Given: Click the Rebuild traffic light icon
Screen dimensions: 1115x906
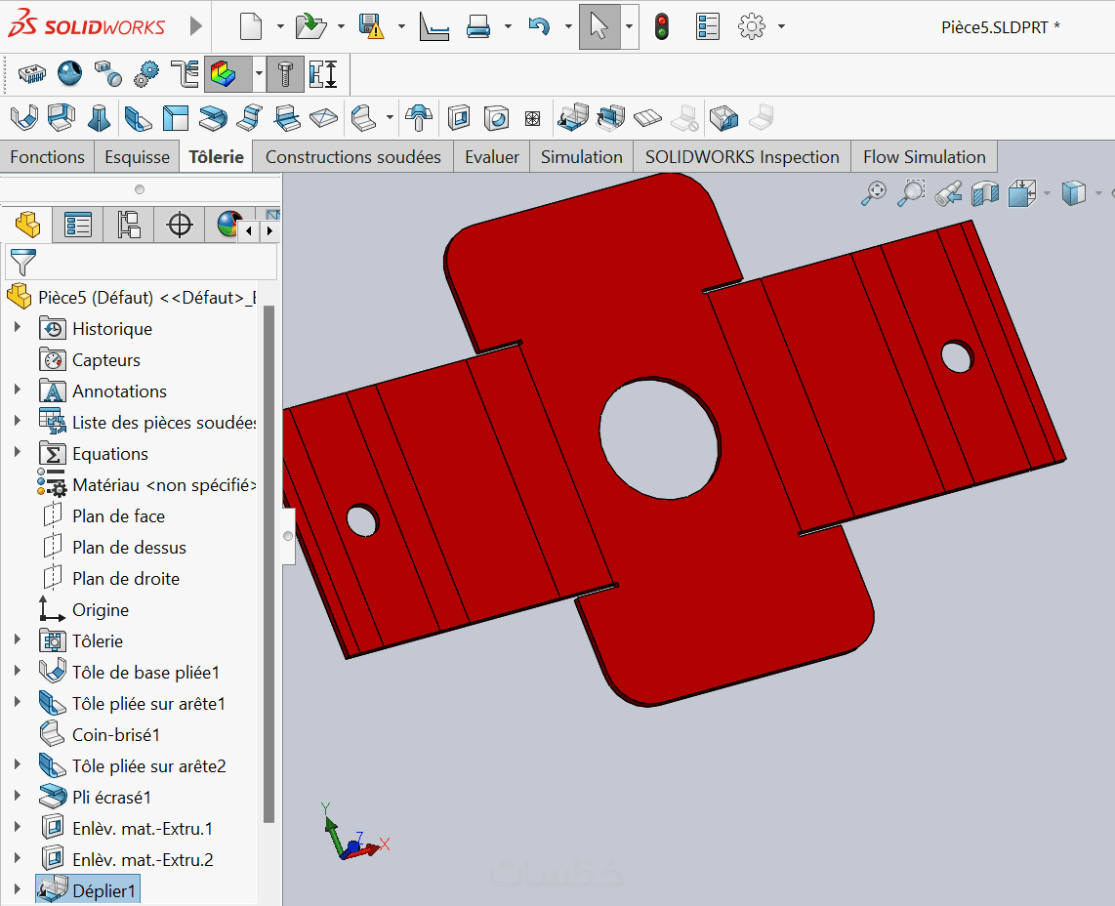Looking at the screenshot, I should click(662, 26).
